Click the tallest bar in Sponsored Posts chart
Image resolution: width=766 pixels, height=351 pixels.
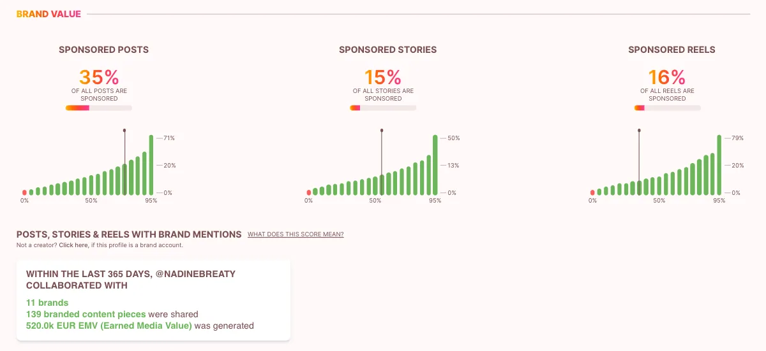tap(151, 165)
